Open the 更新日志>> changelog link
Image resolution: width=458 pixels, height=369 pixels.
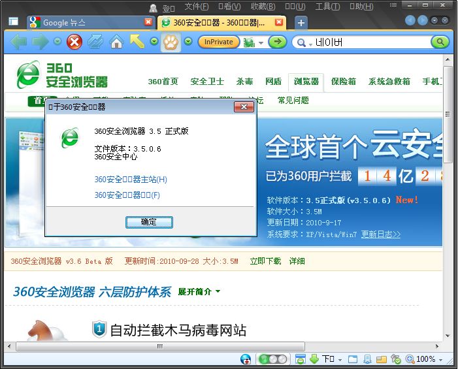[381, 234]
